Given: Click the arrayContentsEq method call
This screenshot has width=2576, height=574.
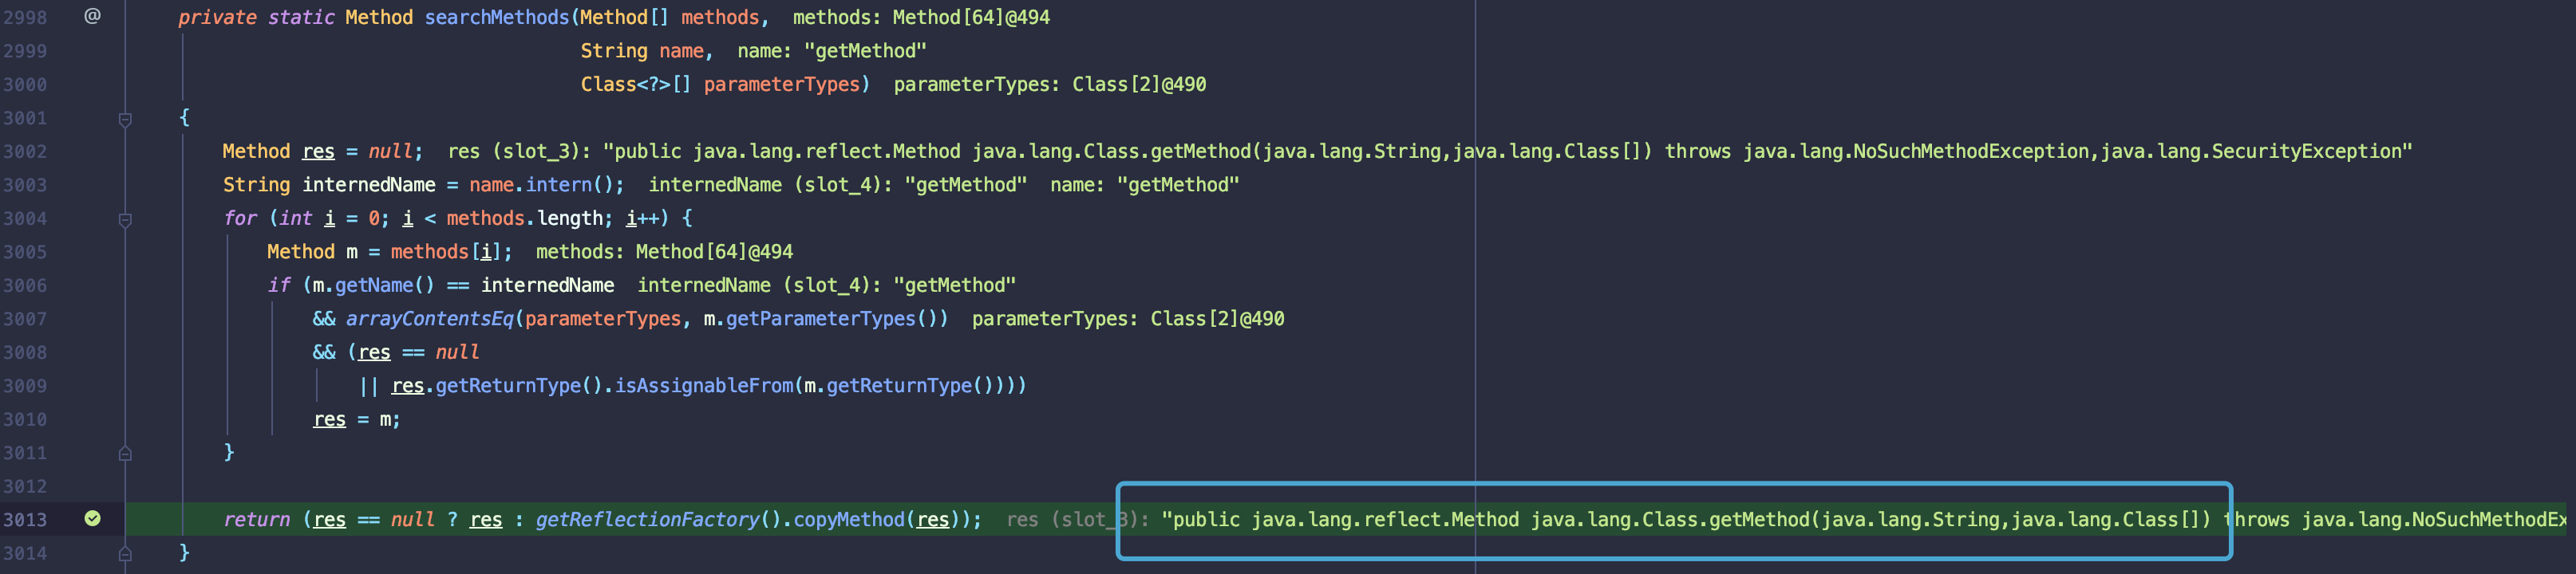Looking at the screenshot, I should click(429, 318).
